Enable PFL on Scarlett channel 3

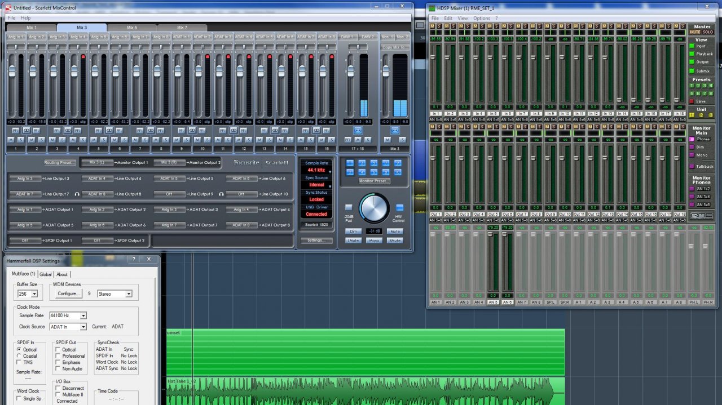(57, 130)
